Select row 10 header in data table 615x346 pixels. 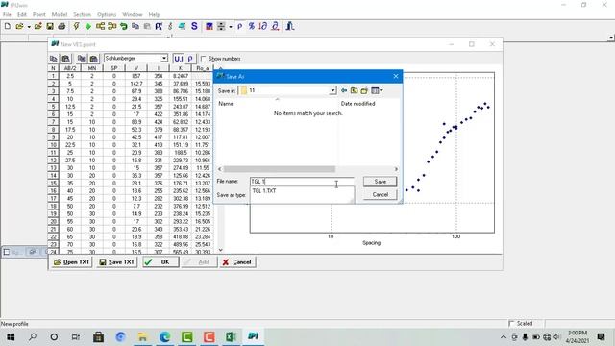click(x=53, y=145)
